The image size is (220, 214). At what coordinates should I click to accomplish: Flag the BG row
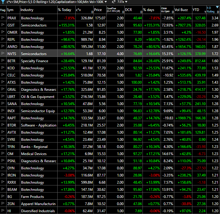[x=3, y=196]
